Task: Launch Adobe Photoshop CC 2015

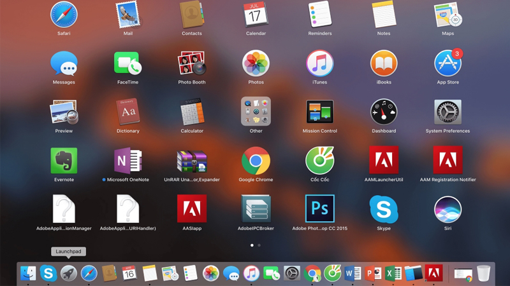Action: tap(320, 208)
